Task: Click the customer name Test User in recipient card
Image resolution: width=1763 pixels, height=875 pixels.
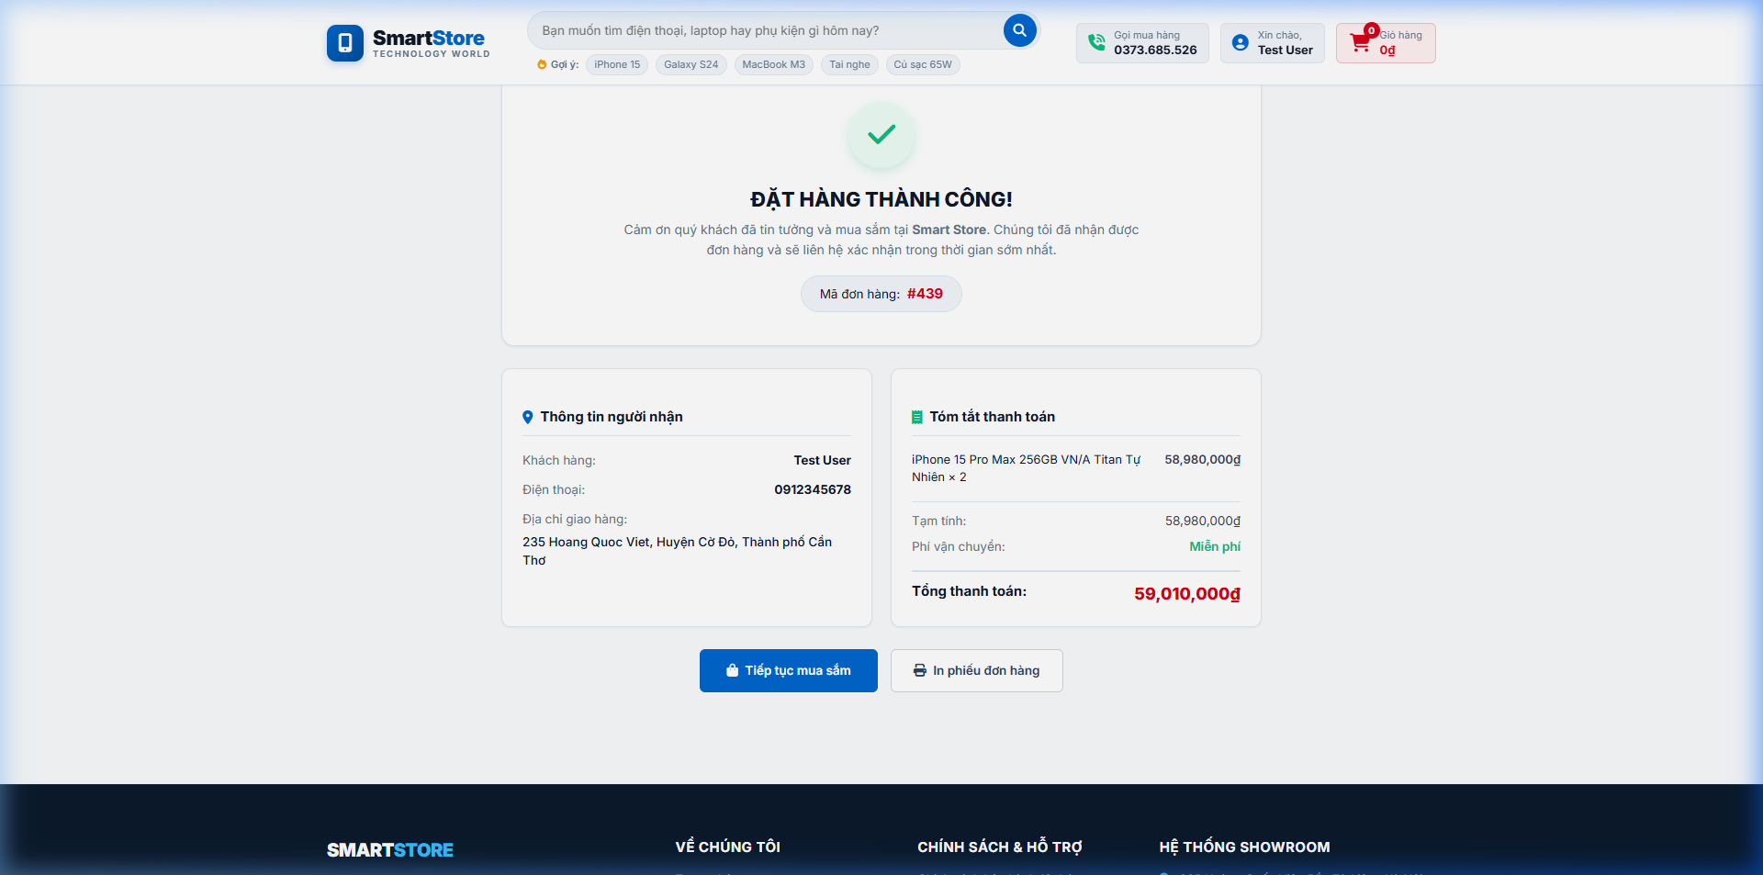Action: coord(823,460)
